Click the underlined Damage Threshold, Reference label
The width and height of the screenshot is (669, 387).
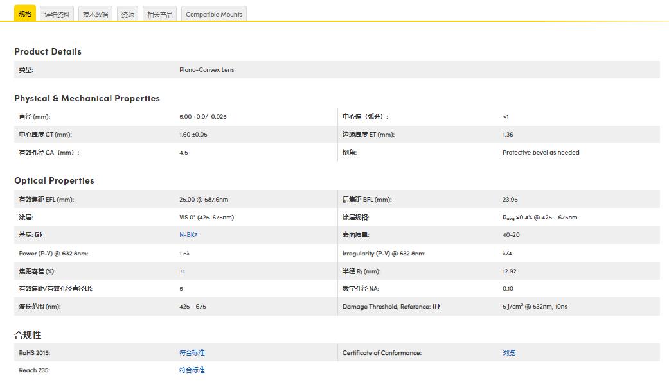tap(386, 307)
